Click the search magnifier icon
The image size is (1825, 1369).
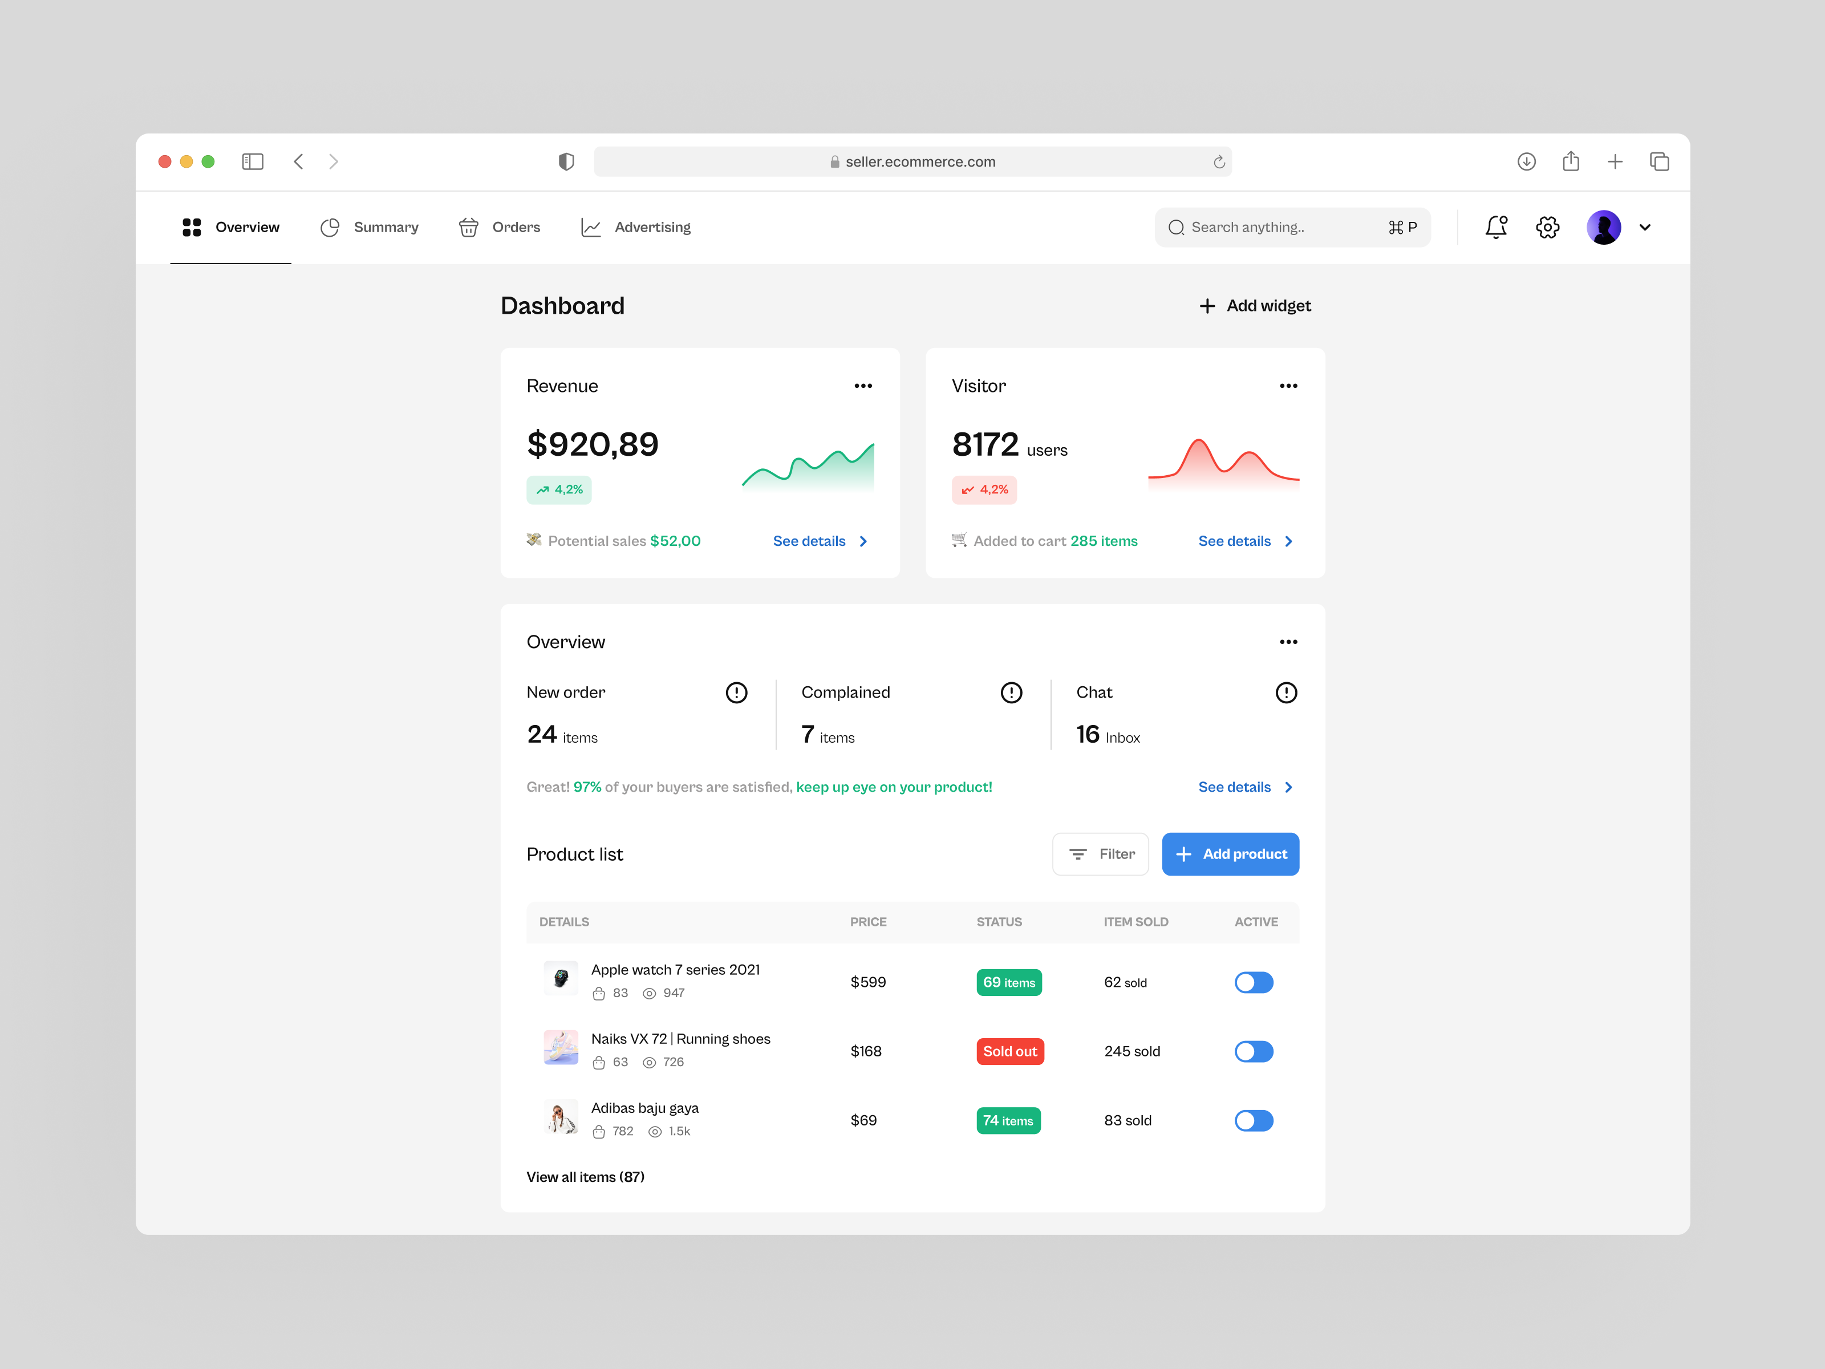1177,227
